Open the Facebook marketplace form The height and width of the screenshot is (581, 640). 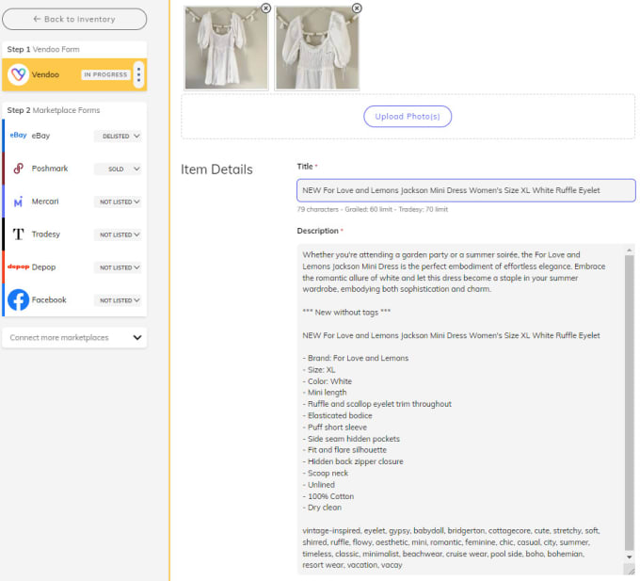coord(74,300)
